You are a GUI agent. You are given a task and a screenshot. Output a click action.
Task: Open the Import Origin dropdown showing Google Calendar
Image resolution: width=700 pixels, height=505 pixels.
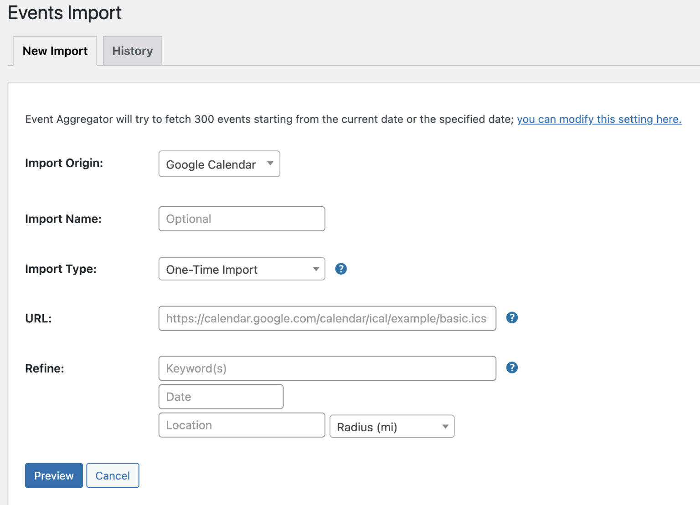coord(219,164)
